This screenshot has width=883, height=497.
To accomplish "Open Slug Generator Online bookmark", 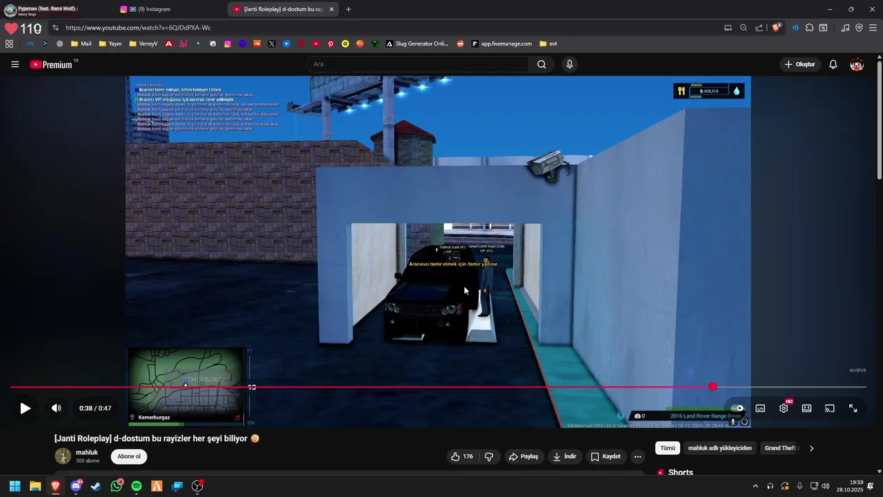I will point(417,43).
